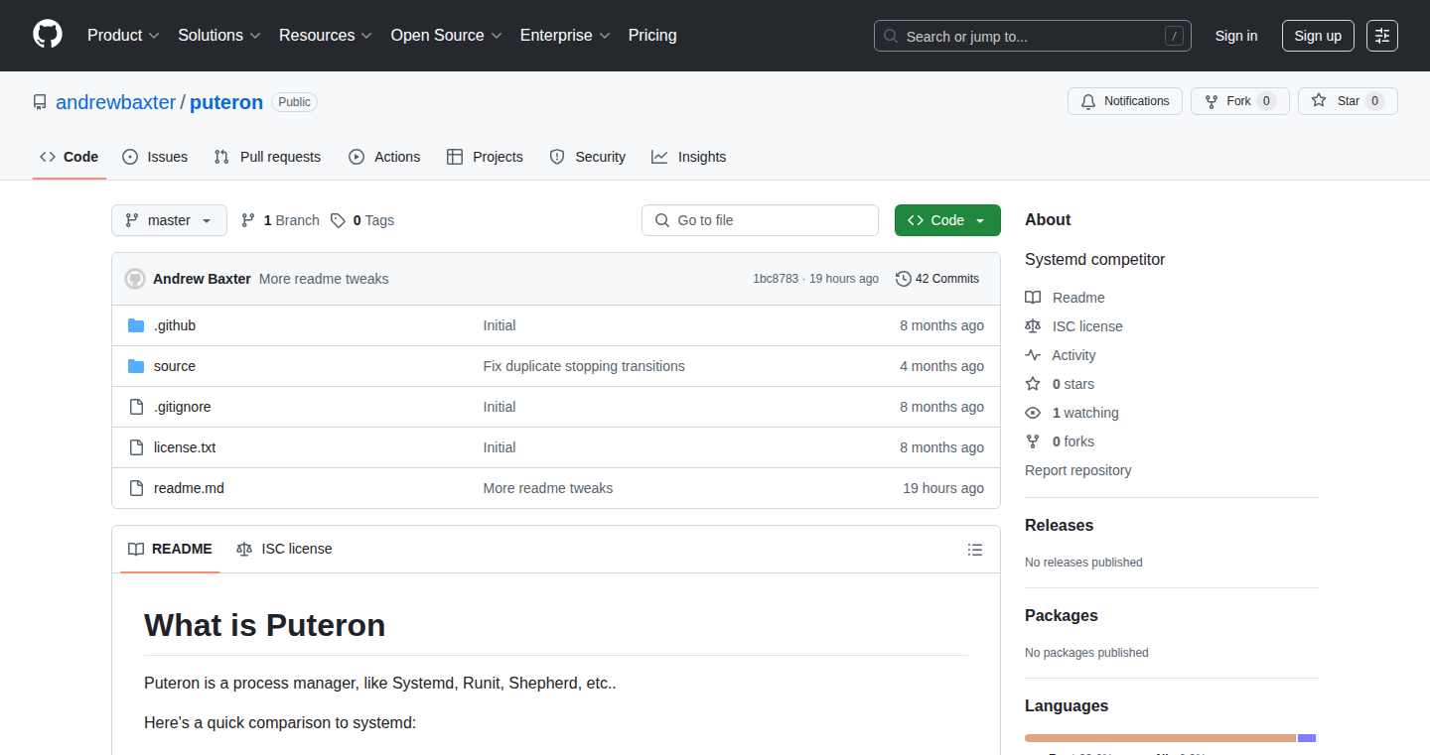Click the Report repository link
The width and height of the screenshot is (1430, 755).
click(x=1078, y=470)
